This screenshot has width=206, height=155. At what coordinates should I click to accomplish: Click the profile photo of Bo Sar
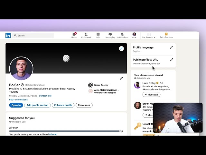coord(21,68)
